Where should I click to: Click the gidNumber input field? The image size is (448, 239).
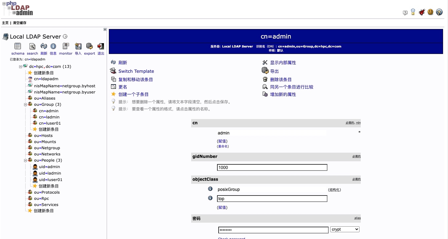pos(272,167)
